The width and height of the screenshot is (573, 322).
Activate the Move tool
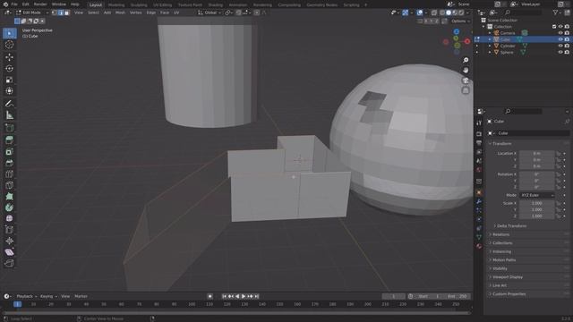tap(10, 57)
